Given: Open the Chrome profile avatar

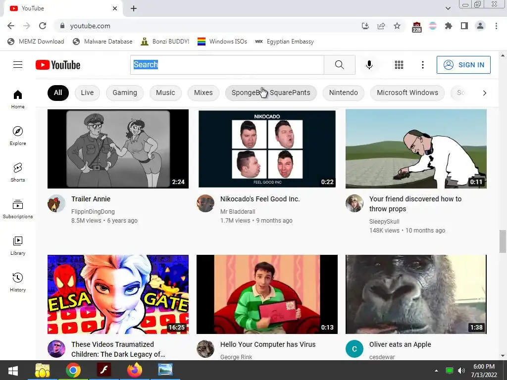Looking at the screenshot, I should click(x=480, y=26).
